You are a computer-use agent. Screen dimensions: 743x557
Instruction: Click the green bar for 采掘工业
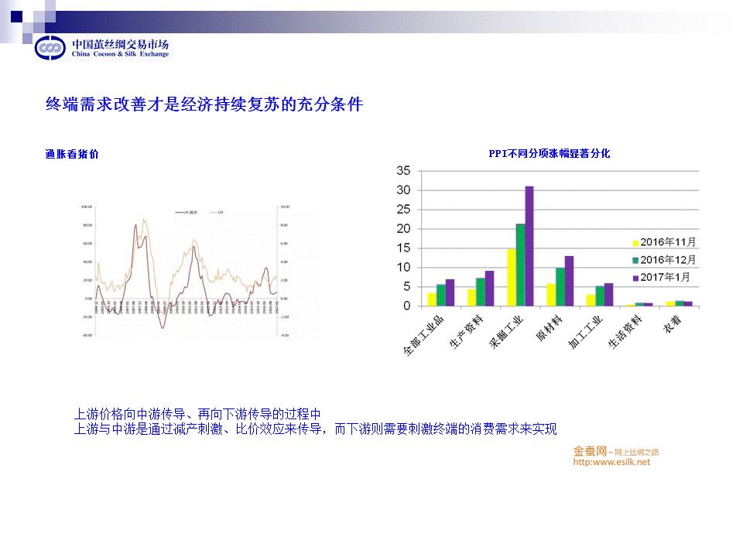coord(520,265)
